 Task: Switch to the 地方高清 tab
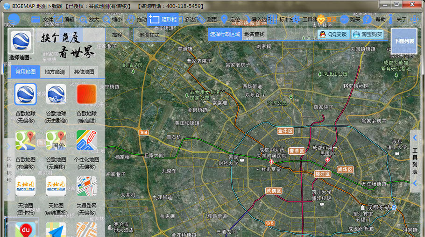(55, 72)
